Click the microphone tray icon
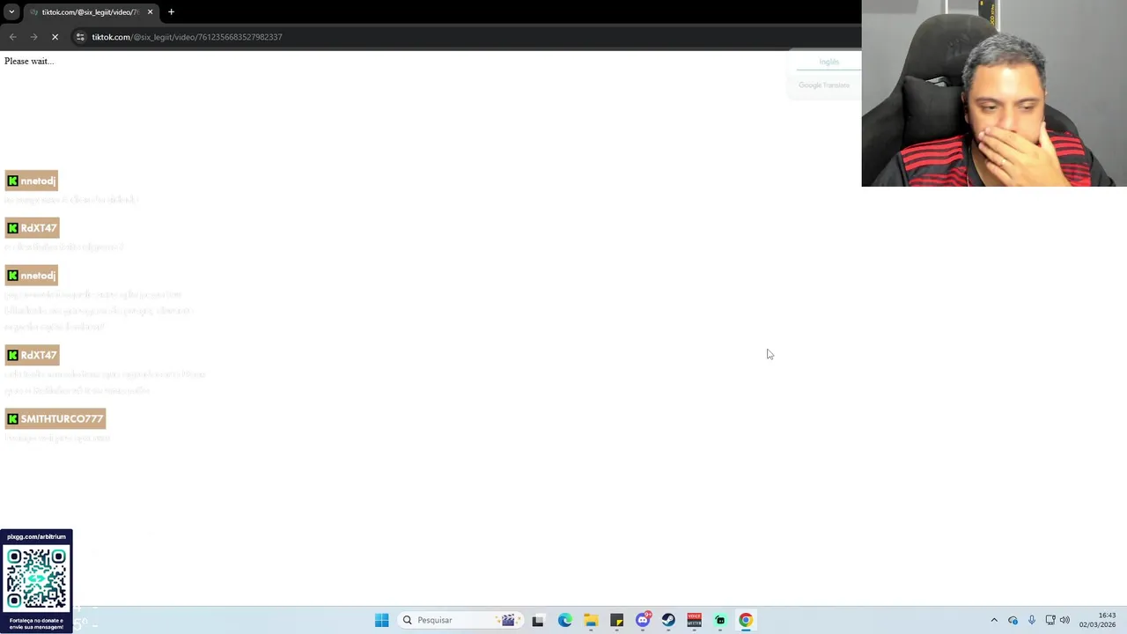1127x634 pixels. tap(1031, 620)
